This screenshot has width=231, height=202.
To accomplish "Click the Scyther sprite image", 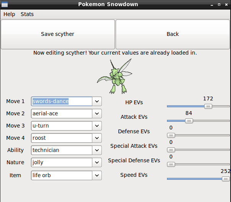I will [115, 76].
